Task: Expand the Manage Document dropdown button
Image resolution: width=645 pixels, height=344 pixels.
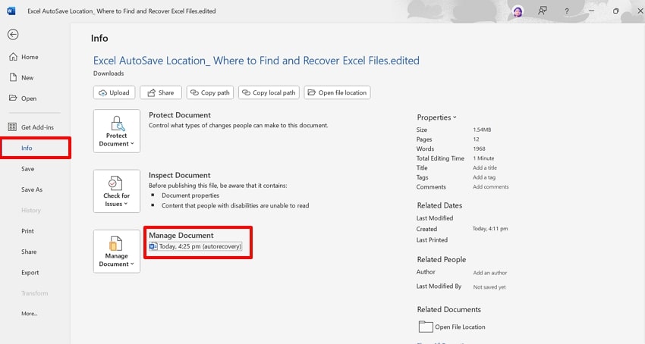Action: (x=117, y=251)
